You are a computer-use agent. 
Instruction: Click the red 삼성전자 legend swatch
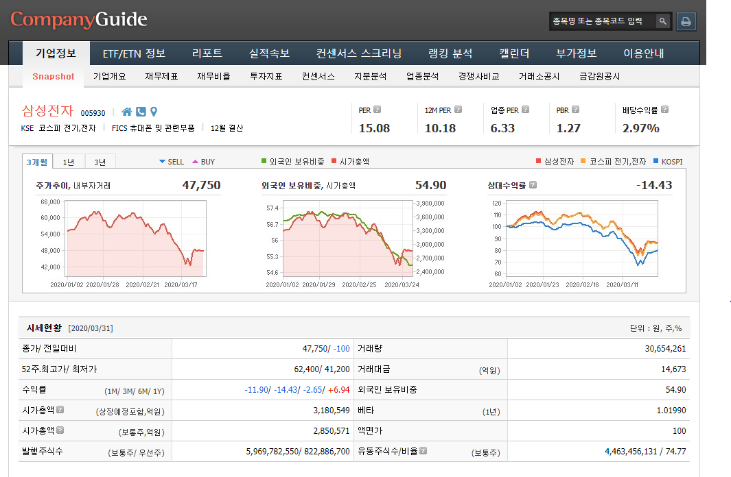point(538,161)
